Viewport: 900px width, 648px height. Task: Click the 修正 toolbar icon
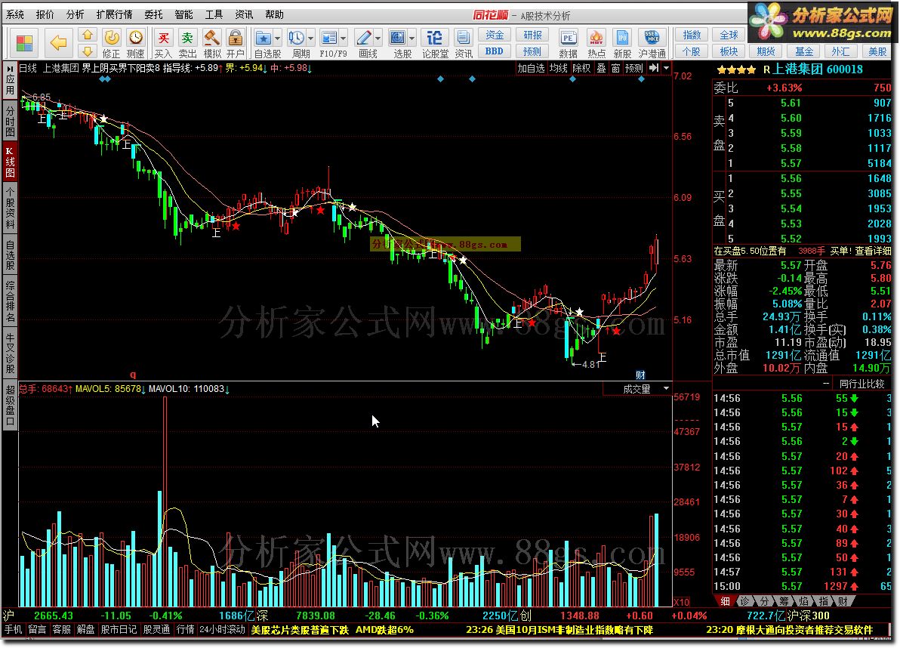coord(111,44)
